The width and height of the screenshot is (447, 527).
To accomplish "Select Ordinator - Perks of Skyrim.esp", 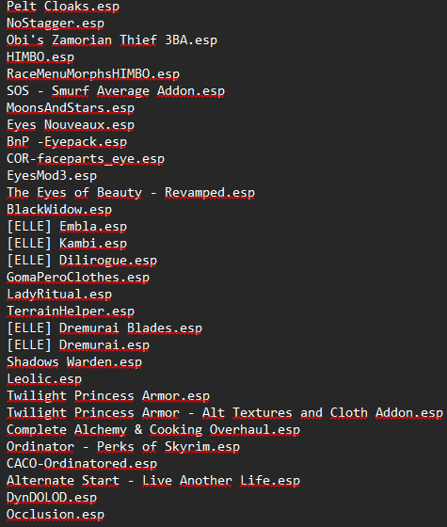I will tap(123, 447).
